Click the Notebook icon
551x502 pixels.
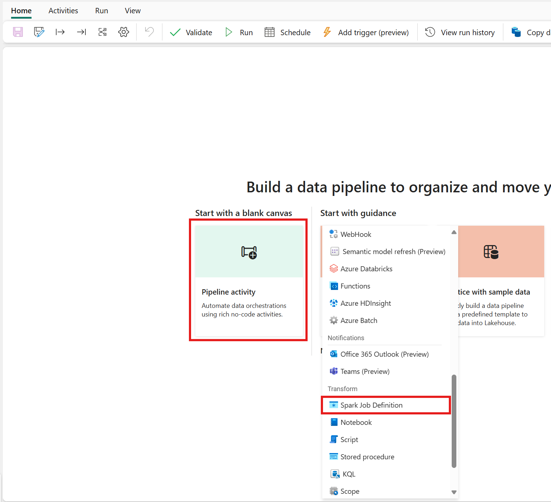[334, 422]
